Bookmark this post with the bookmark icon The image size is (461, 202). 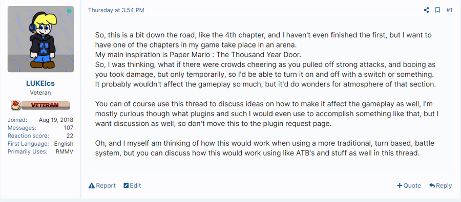tap(437, 10)
